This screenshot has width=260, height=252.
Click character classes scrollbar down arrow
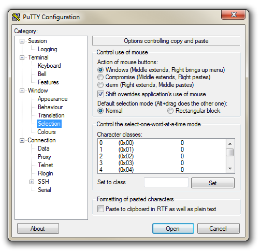pos(230,169)
